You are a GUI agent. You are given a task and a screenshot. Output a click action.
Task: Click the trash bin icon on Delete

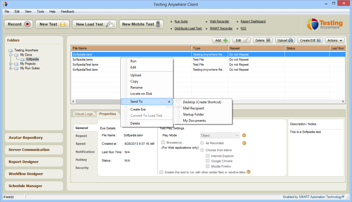click(268, 40)
